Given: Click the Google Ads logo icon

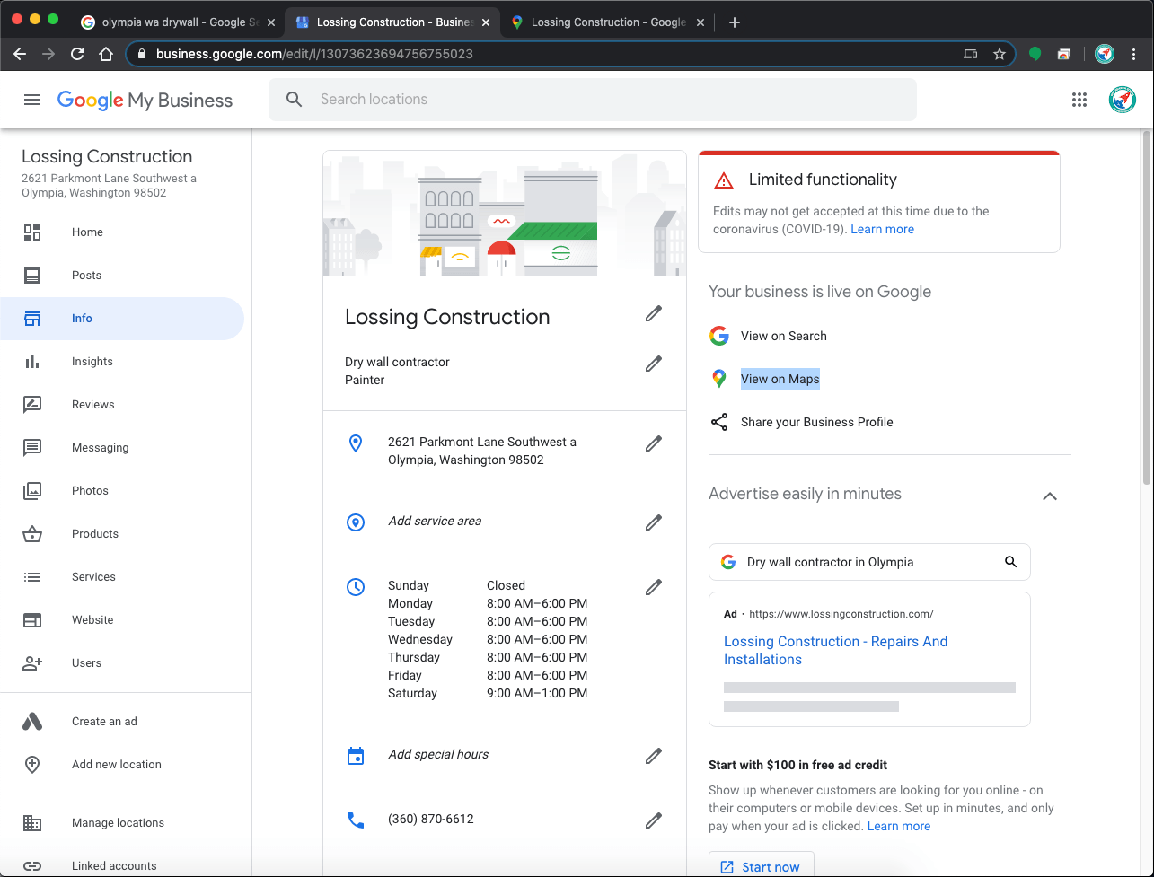Looking at the screenshot, I should [x=32, y=722].
